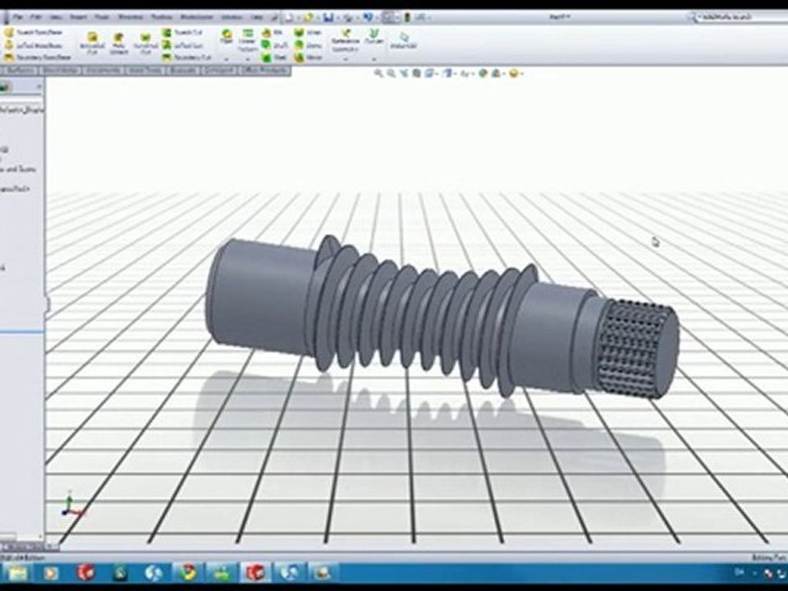This screenshot has height=591, width=788.
Task: Activate the Revolved Cut tool
Action: click(145, 44)
